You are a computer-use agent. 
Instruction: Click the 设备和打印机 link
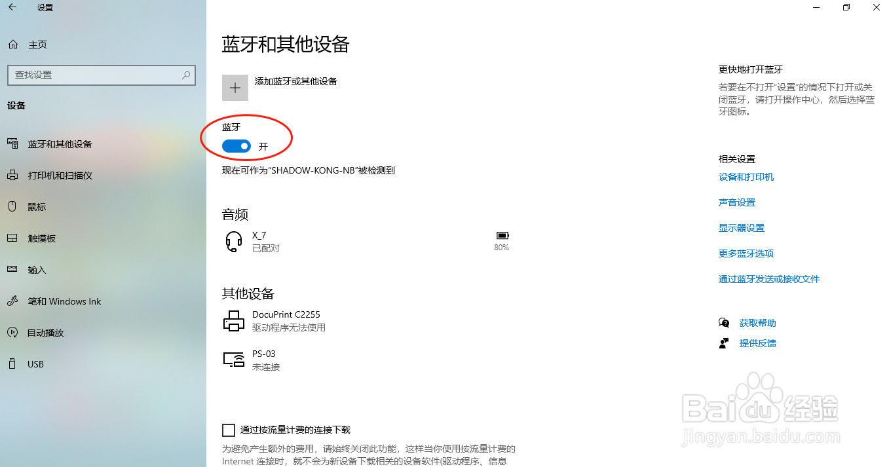746,177
